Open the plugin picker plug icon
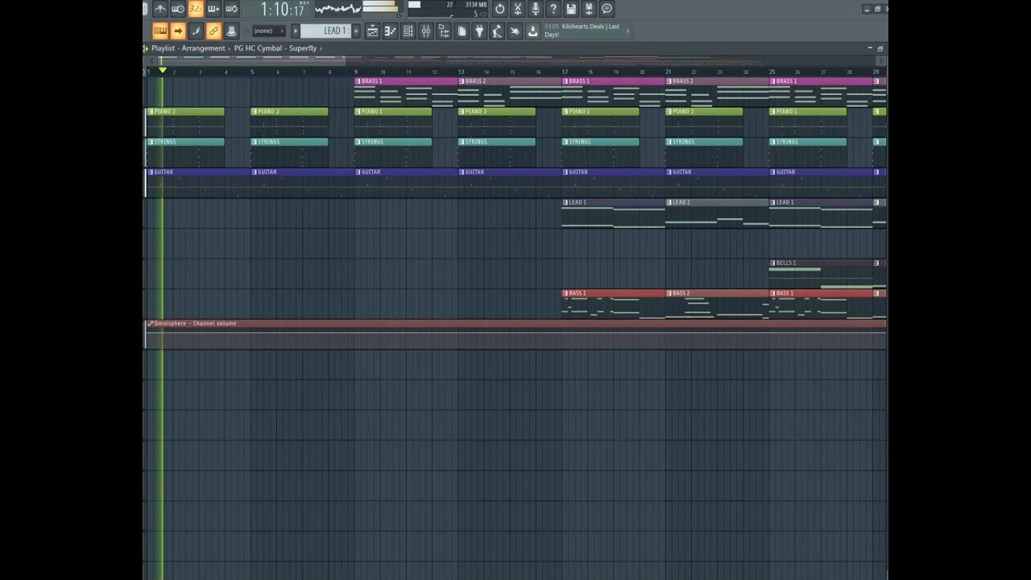 (479, 31)
